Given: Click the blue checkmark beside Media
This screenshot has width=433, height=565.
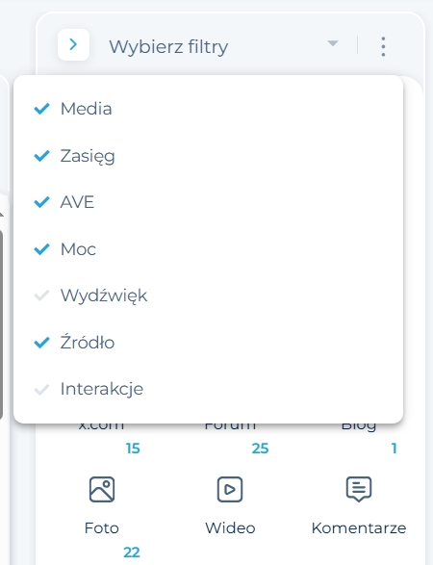Looking at the screenshot, I should (x=41, y=109).
